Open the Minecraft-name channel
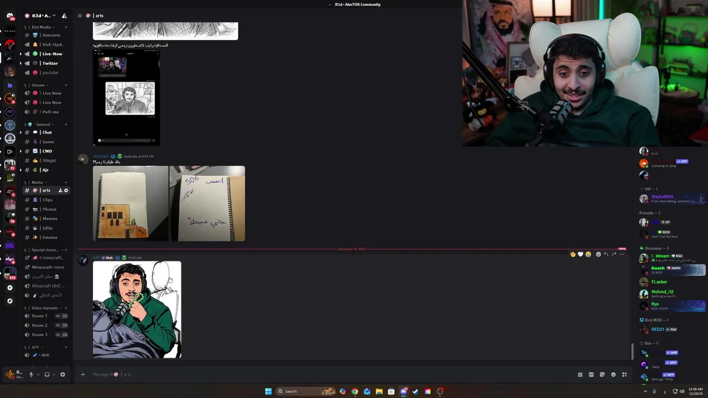Image resolution: width=708 pixels, height=398 pixels. [46, 267]
